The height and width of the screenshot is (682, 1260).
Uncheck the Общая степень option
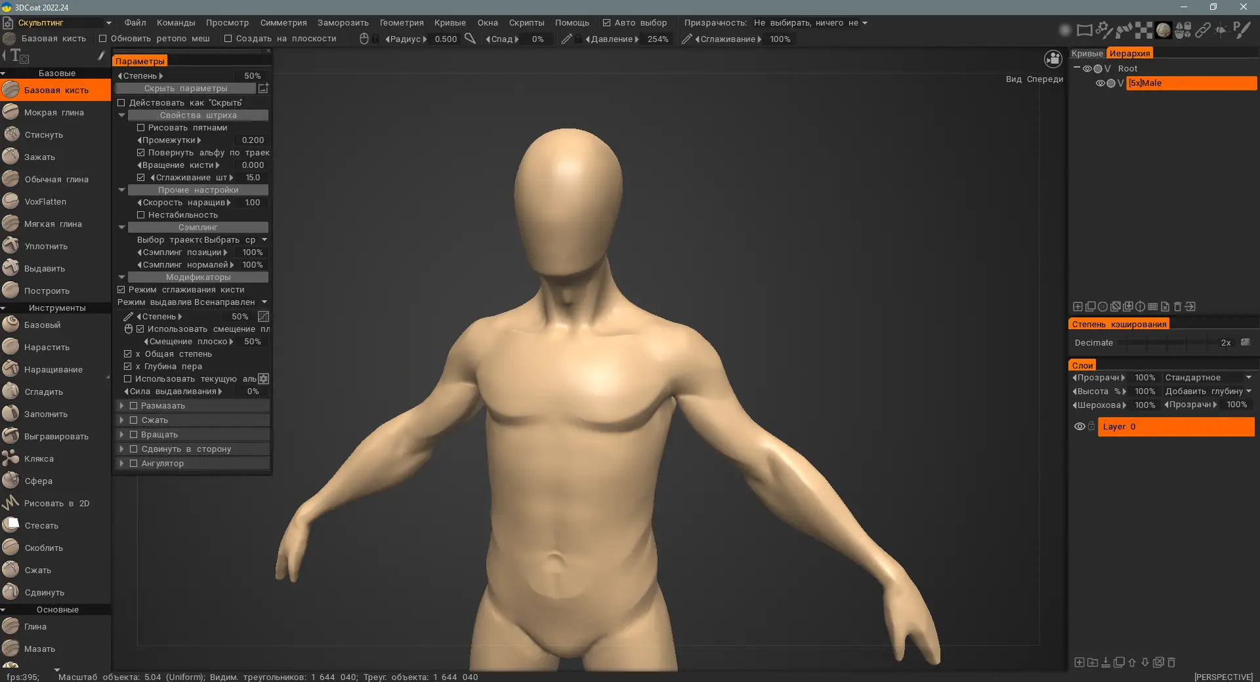tap(127, 354)
